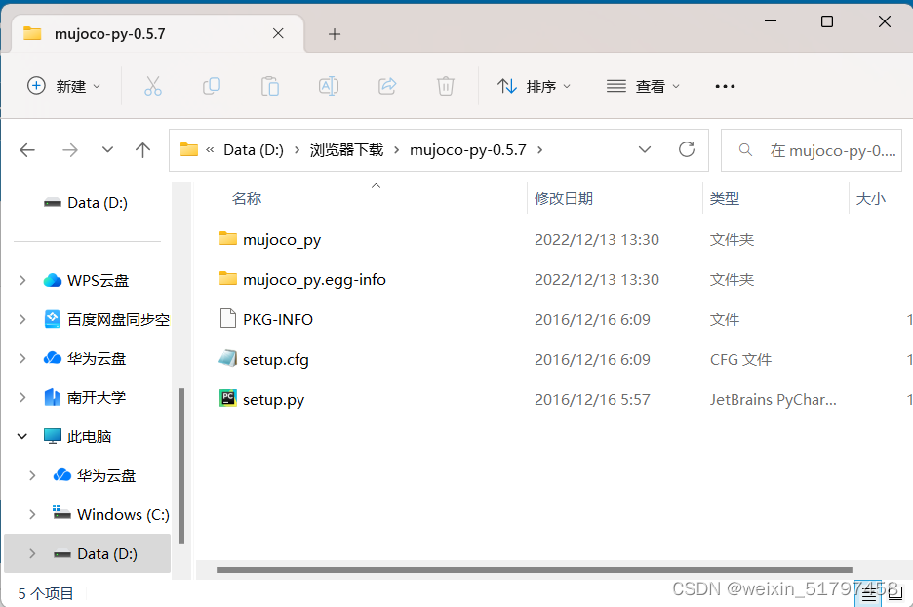Click the mujoco_py folder icon

pos(227,238)
